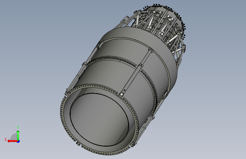
Task: Click the blue Z axis origin dot
Action: [18, 141]
